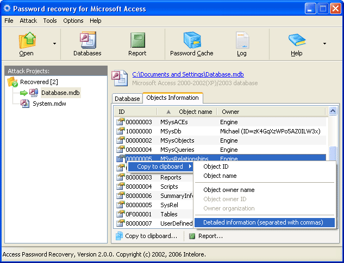This screenshot has width=344, height=263.
Task: Select the Reports row
Action: (x=154, y=177)
